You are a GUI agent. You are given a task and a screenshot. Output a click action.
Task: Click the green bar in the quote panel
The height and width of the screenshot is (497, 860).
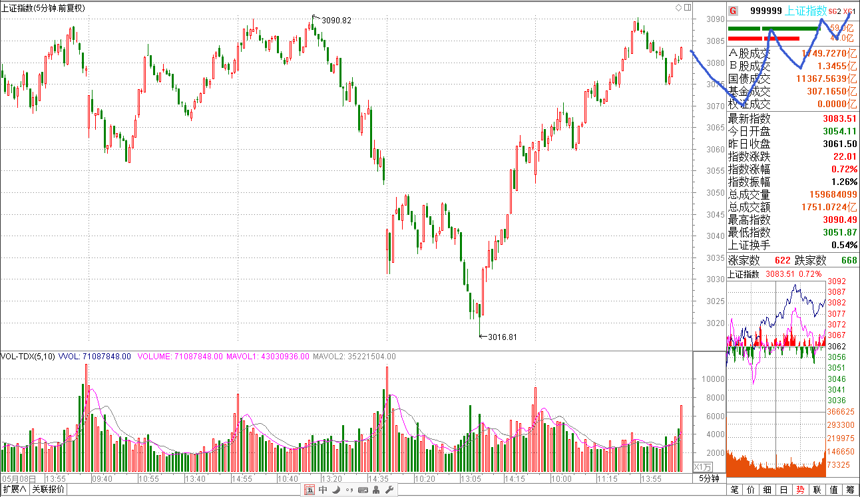(744, 29)
